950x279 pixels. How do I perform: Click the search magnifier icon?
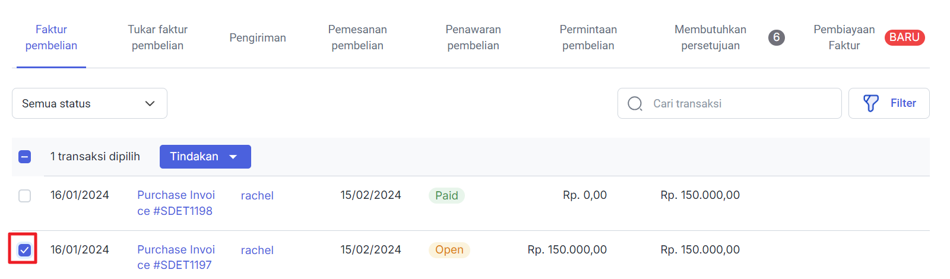tap(635, 104)
